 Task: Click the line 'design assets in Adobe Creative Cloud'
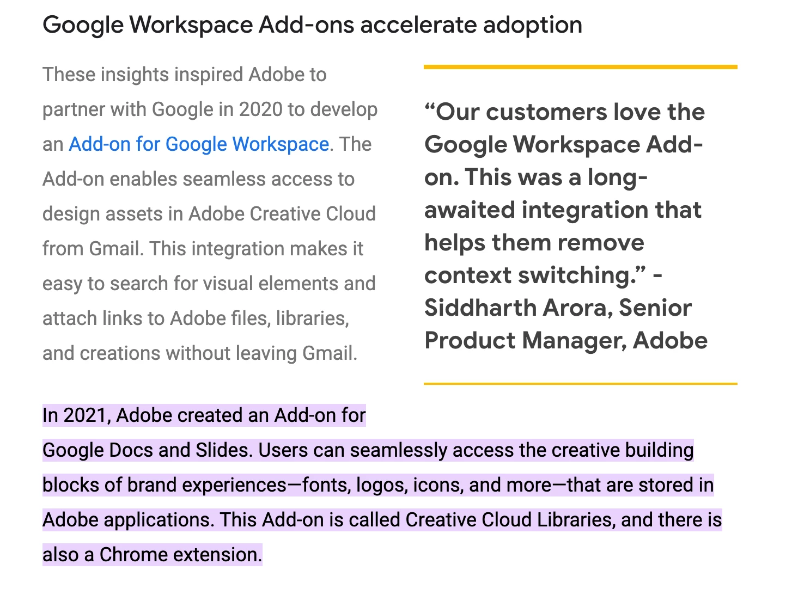[x=209, y=214]
